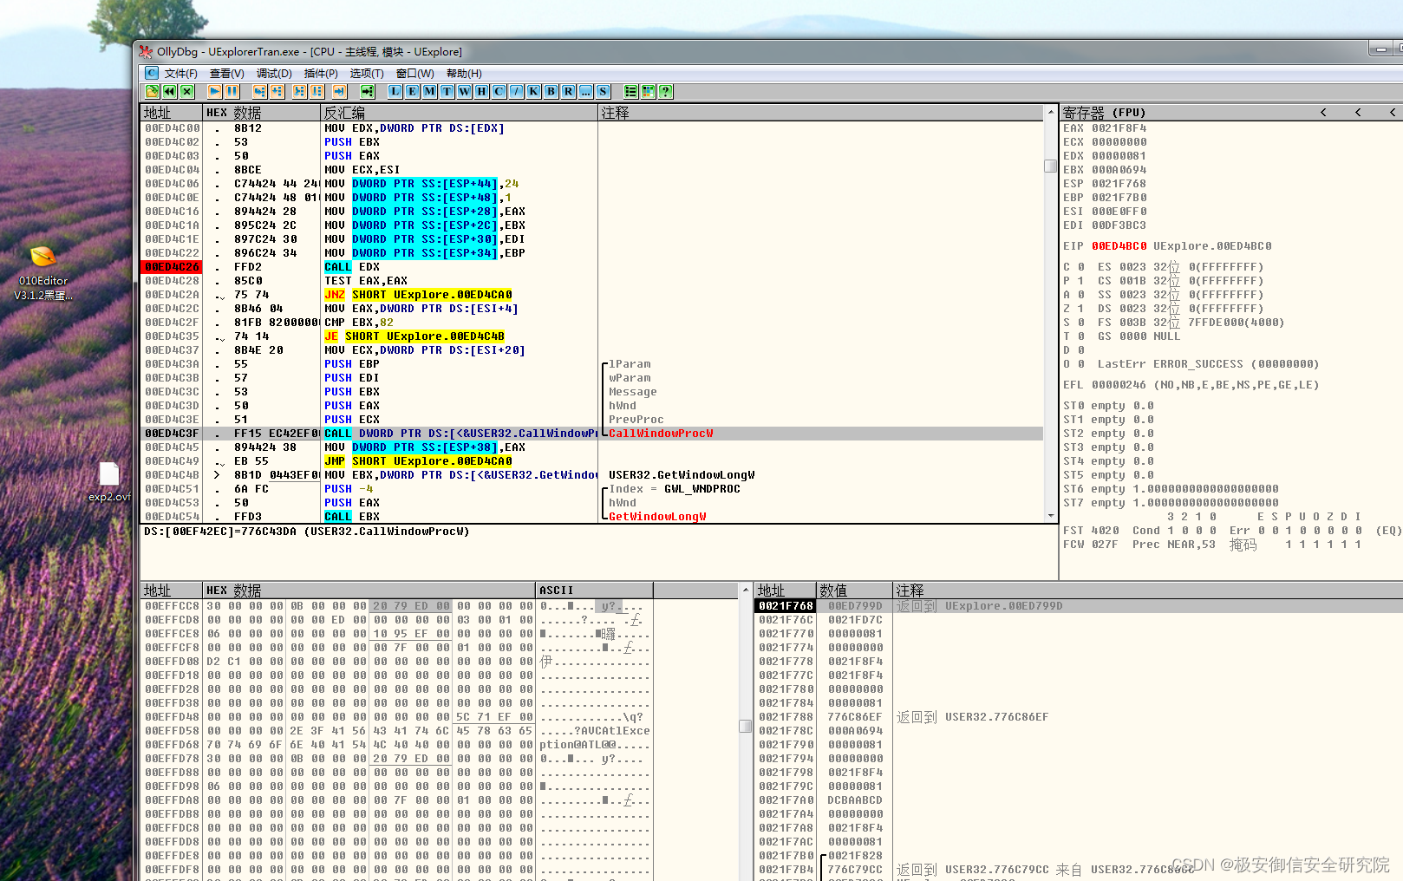The width and height of the screenshot is (1403, 881).
Task: Open the Memory map window (M) icon
Action: (429, 91)
